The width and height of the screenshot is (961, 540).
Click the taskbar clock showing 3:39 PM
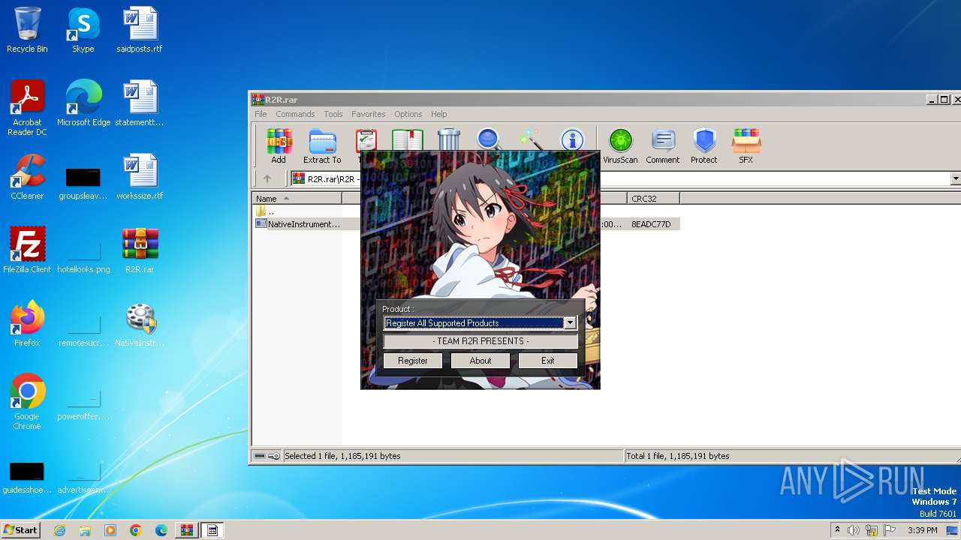tap(922, 530)
